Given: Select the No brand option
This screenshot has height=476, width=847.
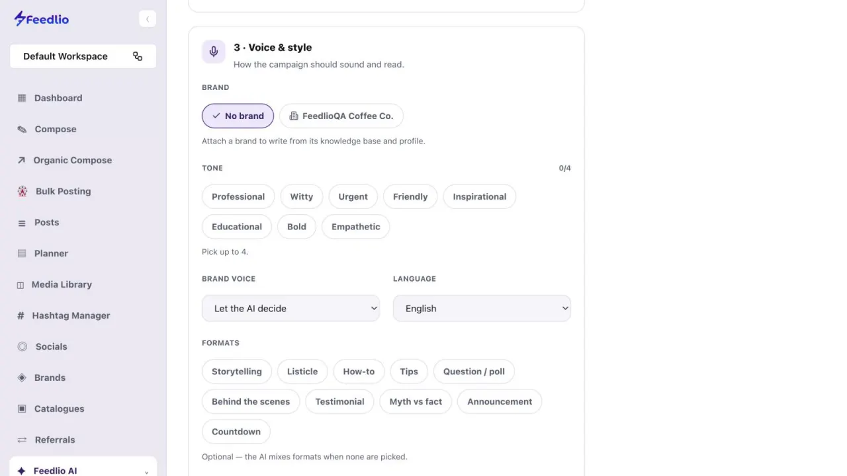Looking at the screenshot, I should (x=238, y=116).
